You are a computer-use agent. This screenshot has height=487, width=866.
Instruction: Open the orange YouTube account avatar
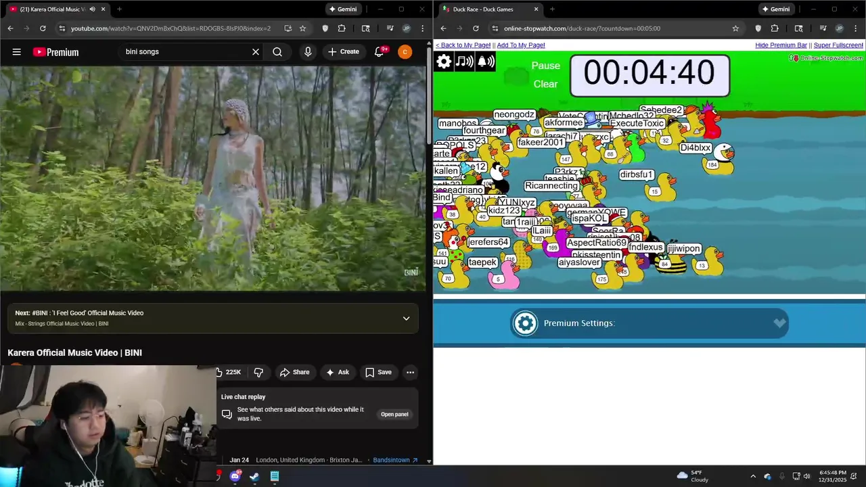point(405,52)
